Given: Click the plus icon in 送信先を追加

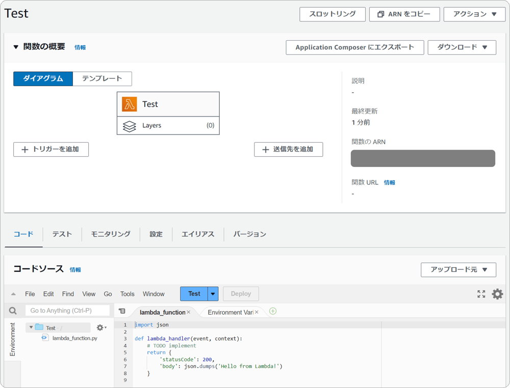Looking at the screenshot, I should [266, 149].
